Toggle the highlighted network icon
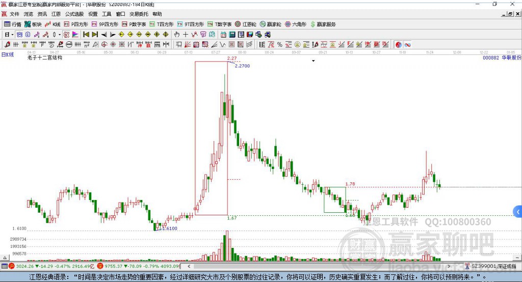Screen dimensions: 522x282 [19, 35]
